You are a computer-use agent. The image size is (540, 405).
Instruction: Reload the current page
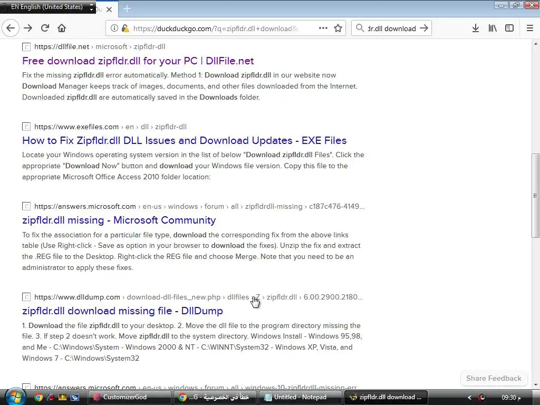point(45,28)
